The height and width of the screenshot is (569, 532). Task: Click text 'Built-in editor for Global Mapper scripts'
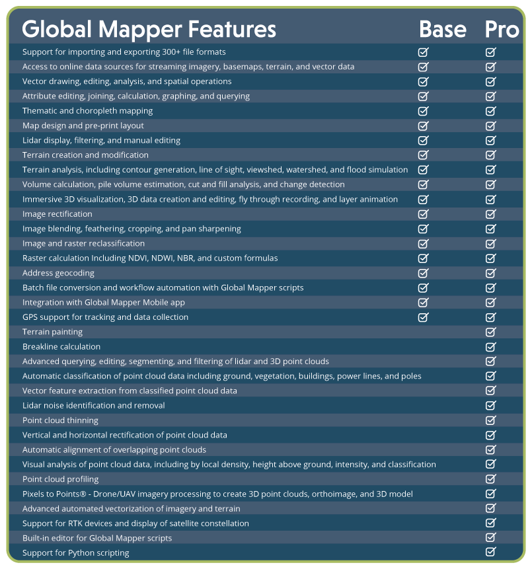pos(97,538)
